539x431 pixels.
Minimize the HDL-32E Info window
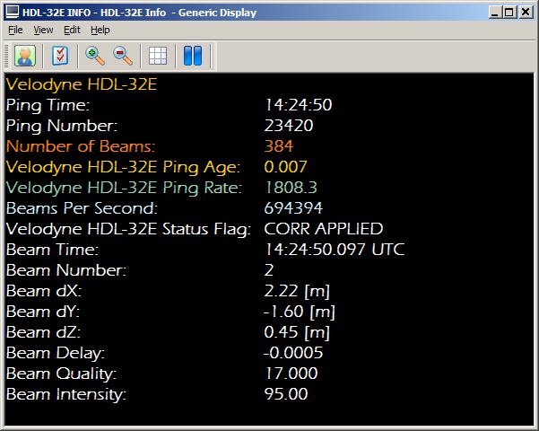495,13
